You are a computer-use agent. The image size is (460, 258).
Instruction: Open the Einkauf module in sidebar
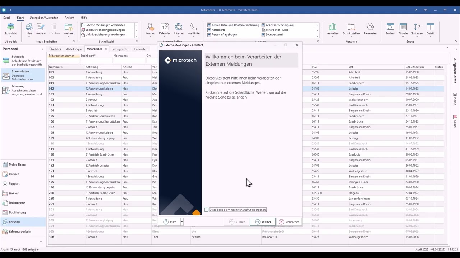click(x=23, y=193)
